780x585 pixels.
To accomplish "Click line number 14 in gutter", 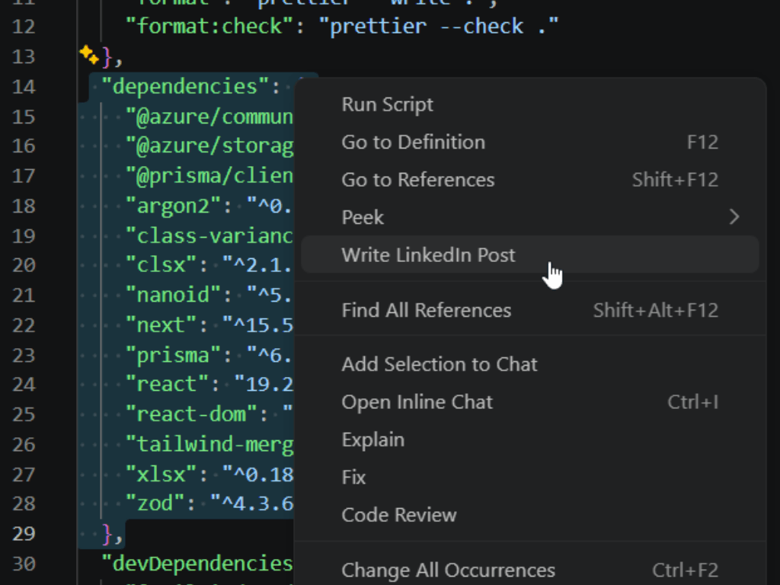I will click(x=24, y=87).
